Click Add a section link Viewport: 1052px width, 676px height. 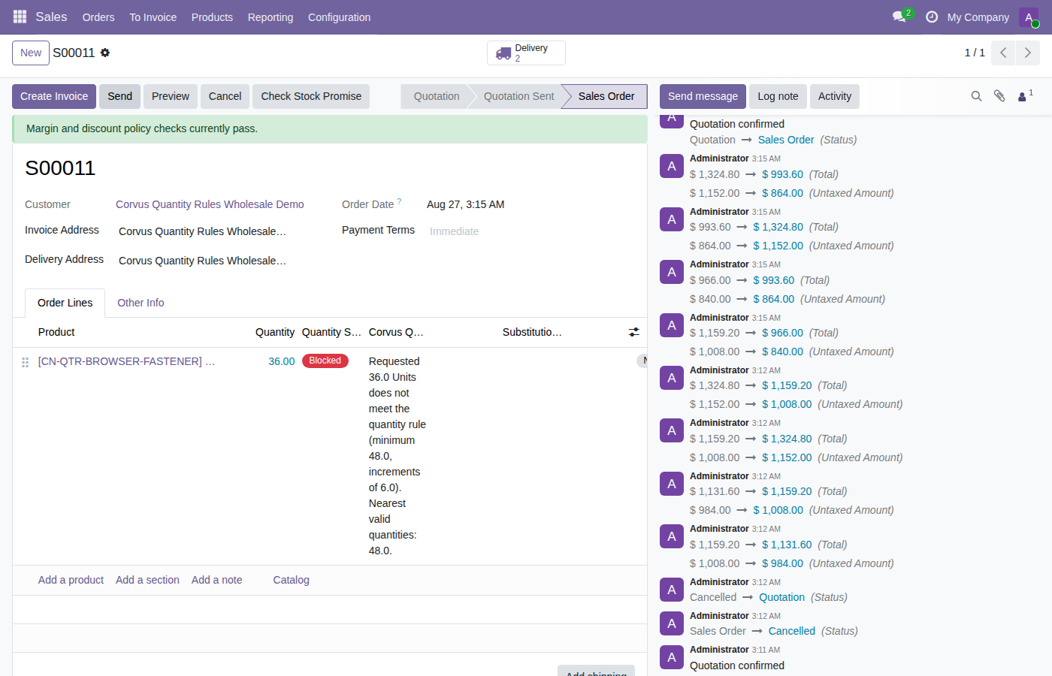(147, 580)
